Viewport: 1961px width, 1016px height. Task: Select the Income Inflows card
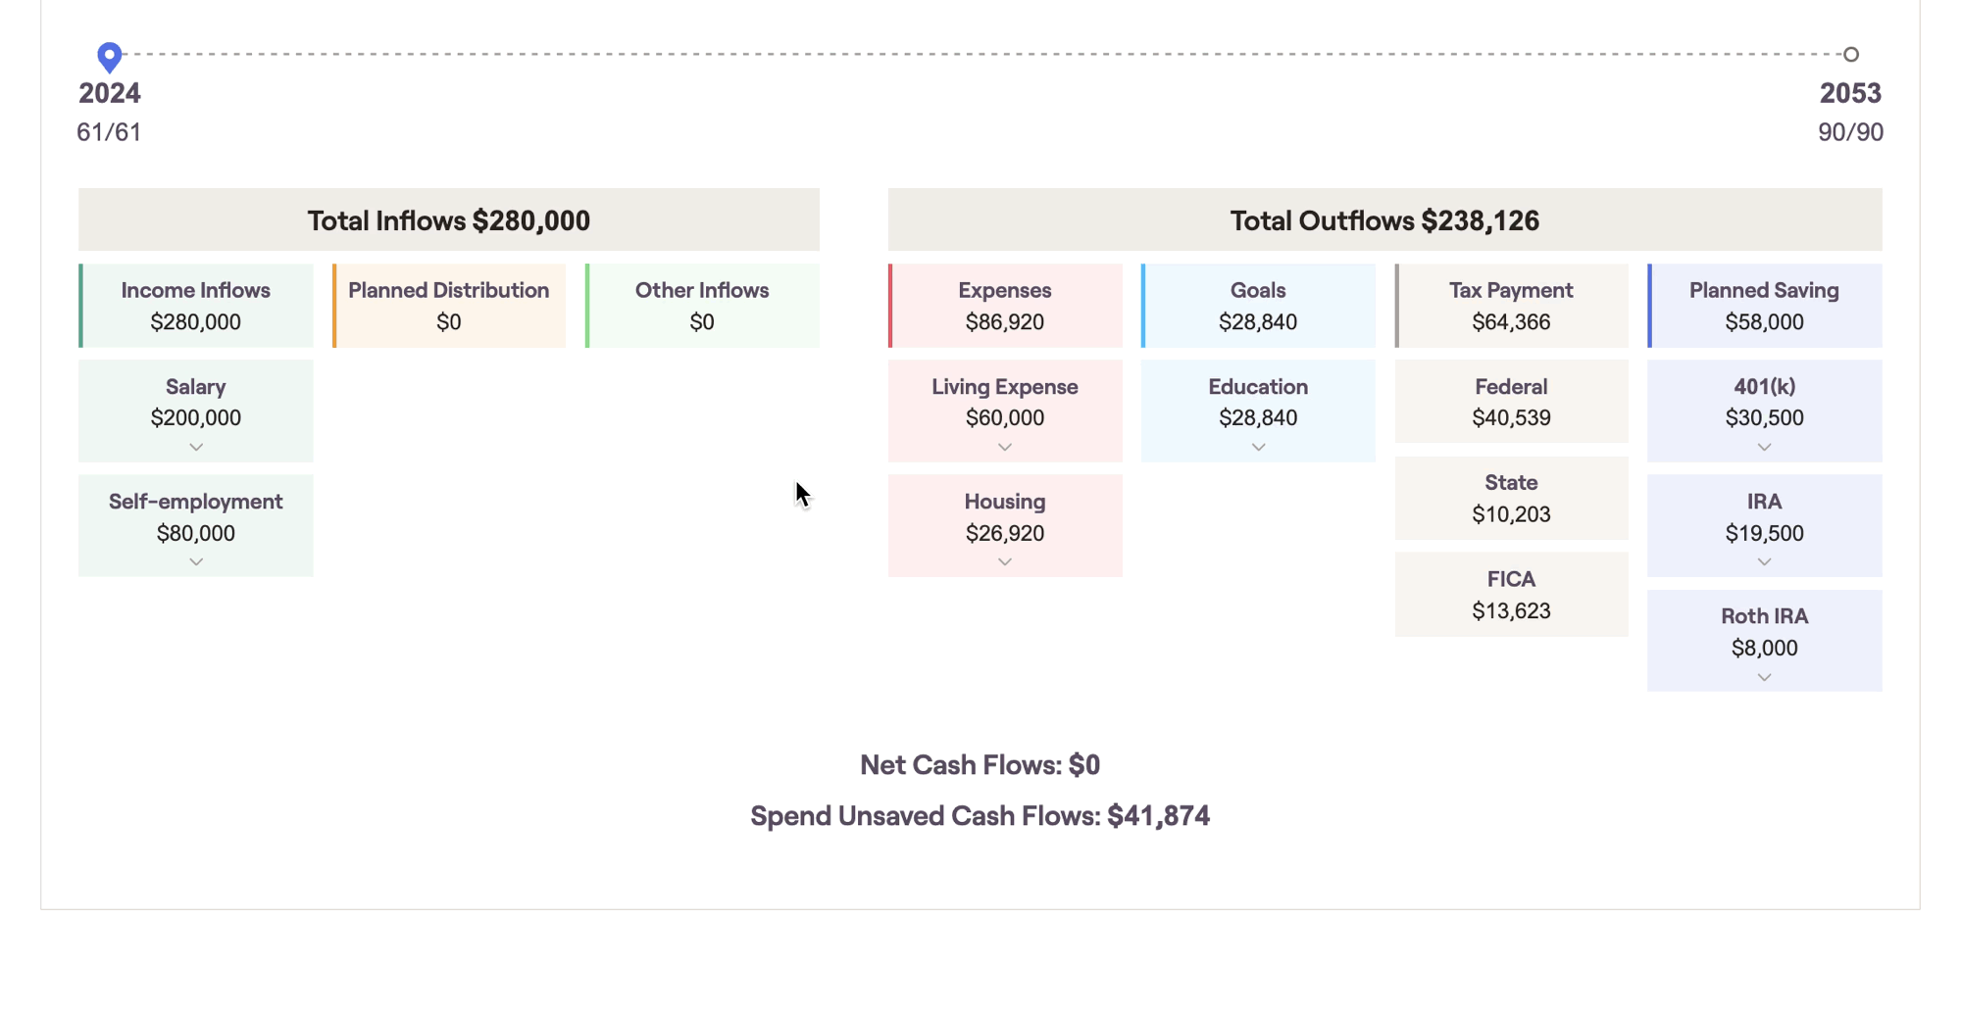[x=196, y=306]
